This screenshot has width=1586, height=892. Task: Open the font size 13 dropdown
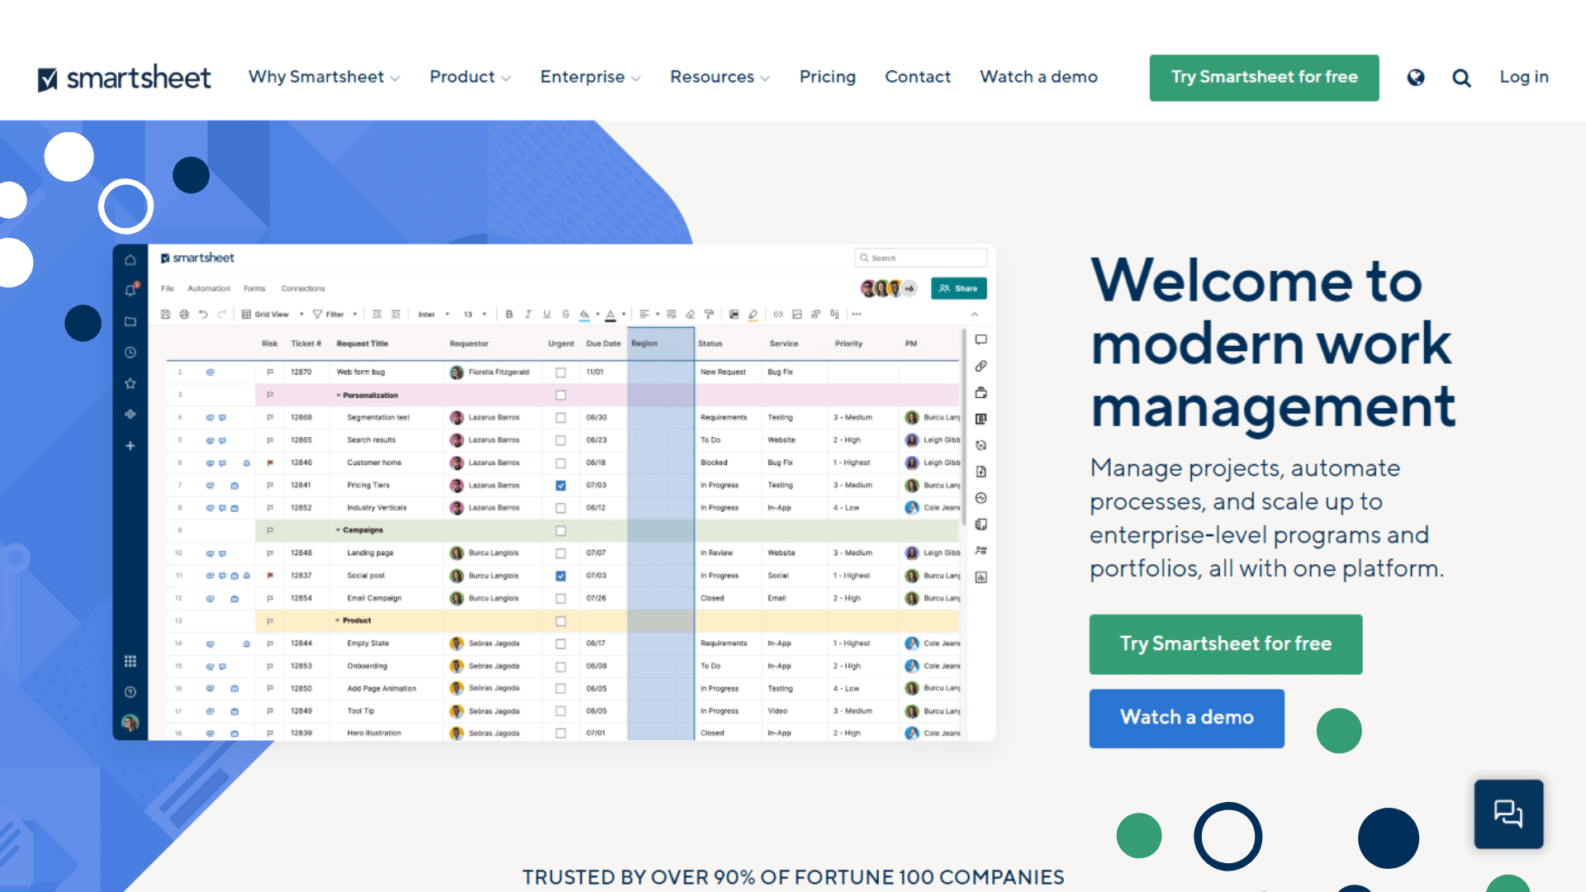[475, 314]
